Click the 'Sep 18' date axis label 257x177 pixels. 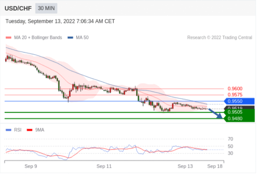click(x=215, y=166)
